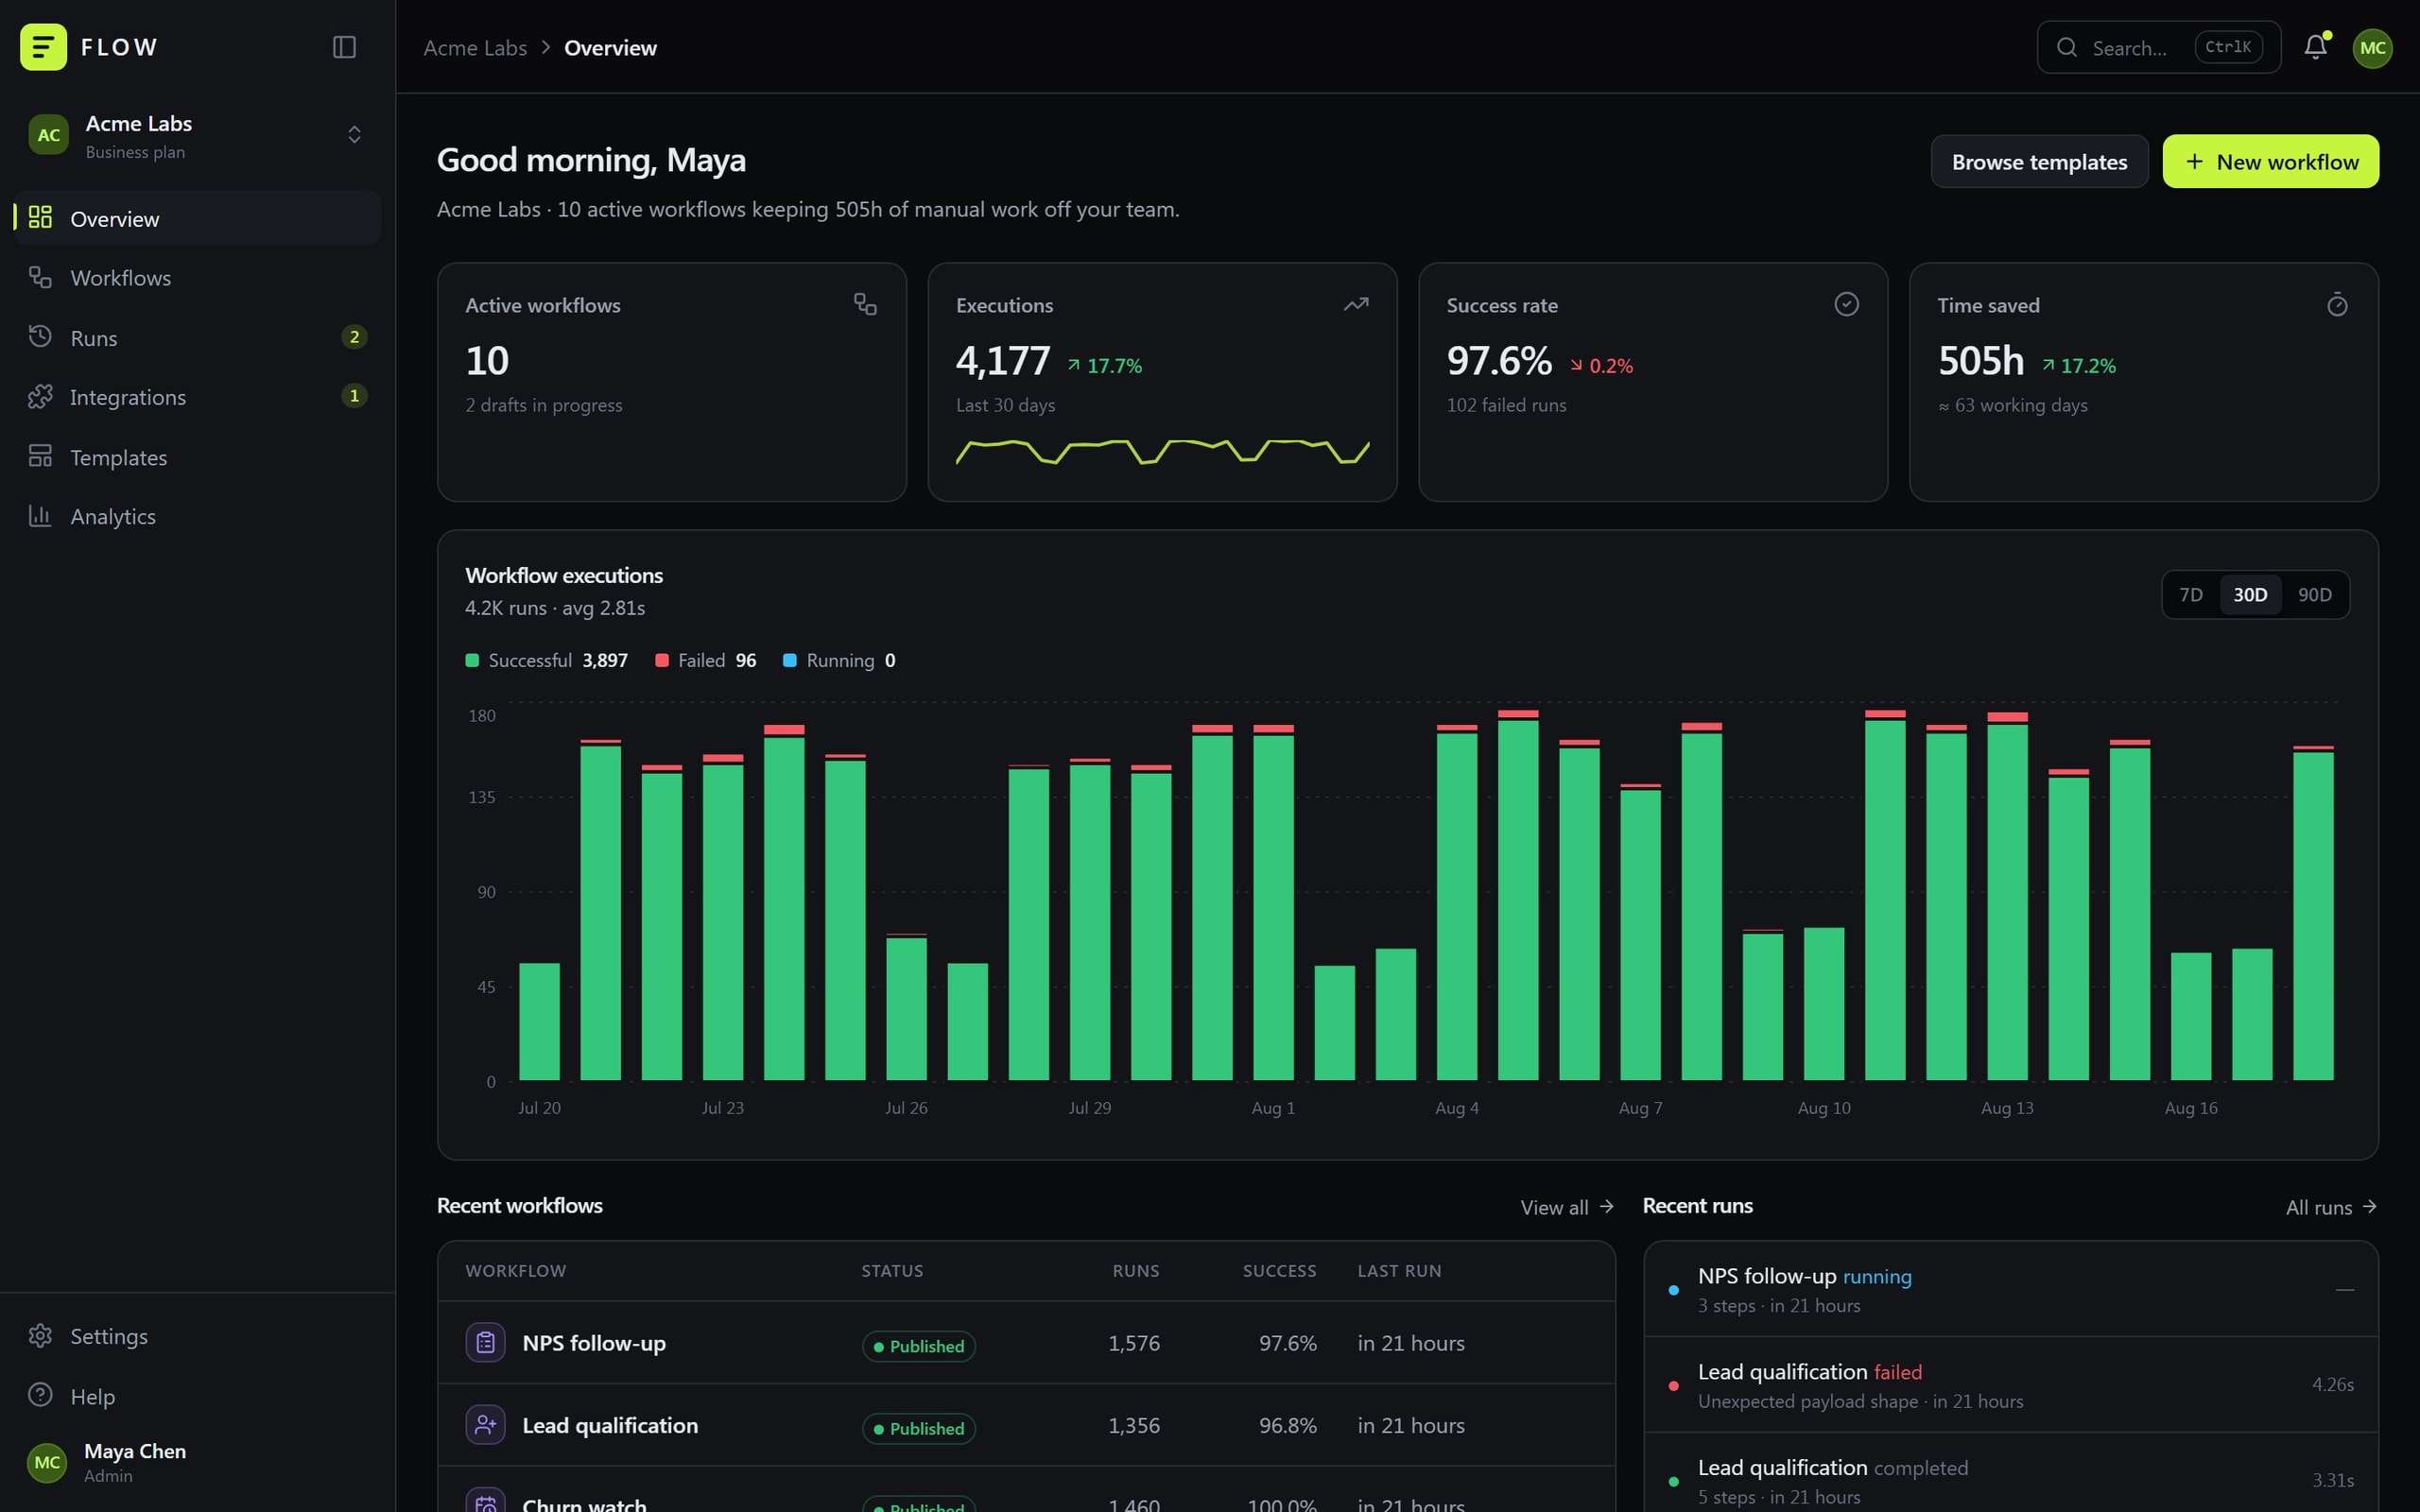Image resolution: width=2420 pixels, height=1512 pixels.
Task: Click the Runs history icon
Action: (40, 337)
